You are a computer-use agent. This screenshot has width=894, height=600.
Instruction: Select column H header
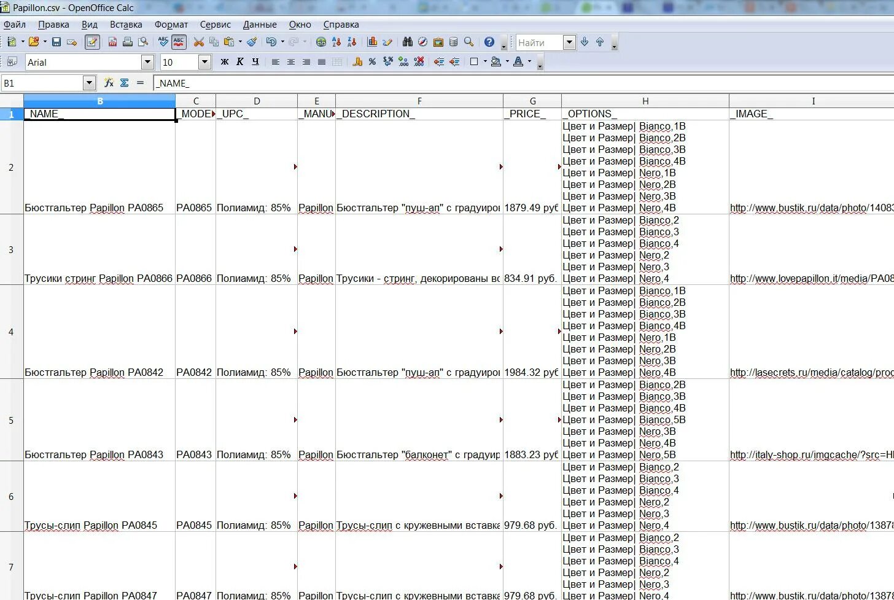click(645, 101)
